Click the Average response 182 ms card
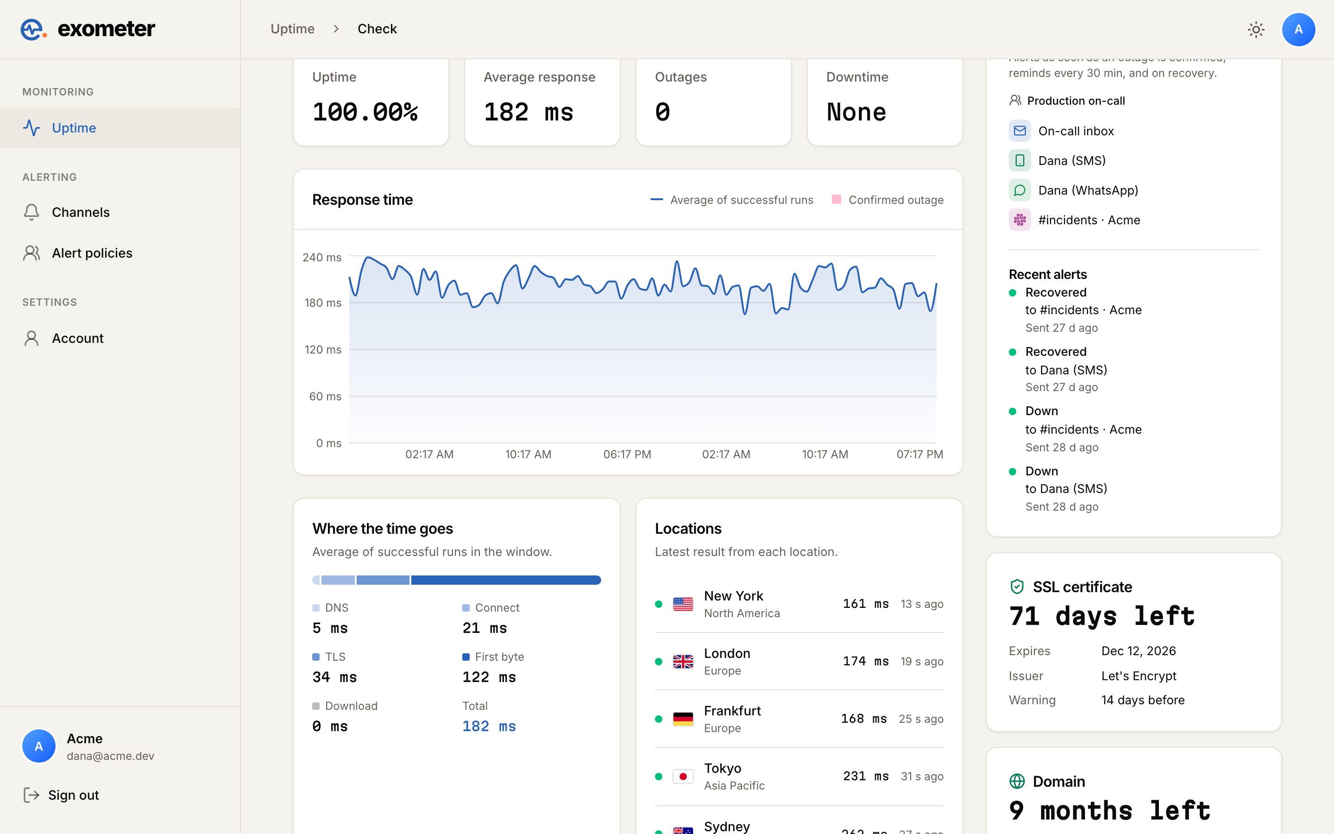The height and width of the screenshot is (834, 1334). tap(542, 102)
